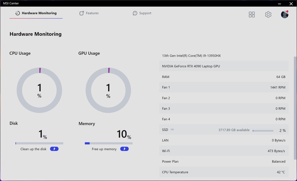
Task: Select the NVIDIA GeForce RTX 4090 Laptop GPU row
Action: [224, 66]
